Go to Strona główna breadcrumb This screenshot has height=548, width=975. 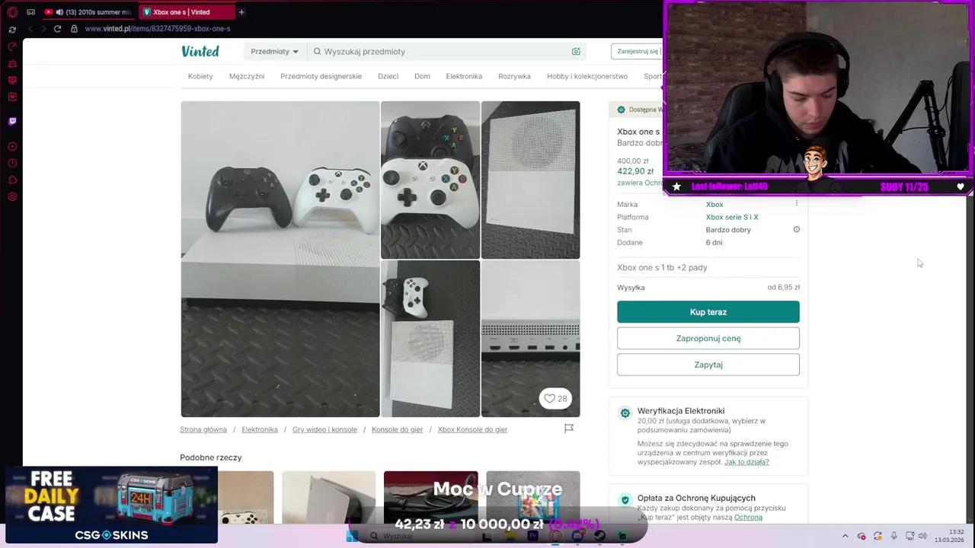tap(203, 429)
